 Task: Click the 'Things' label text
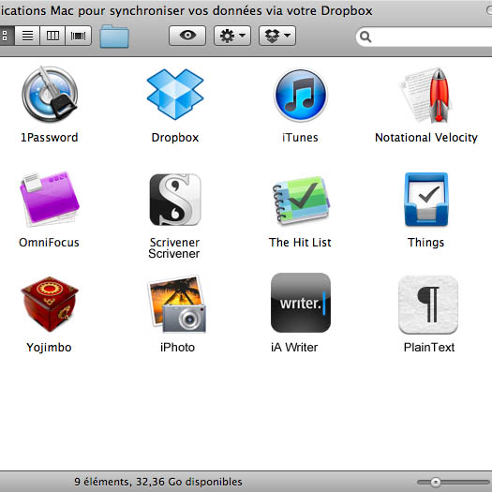(425, 243)
